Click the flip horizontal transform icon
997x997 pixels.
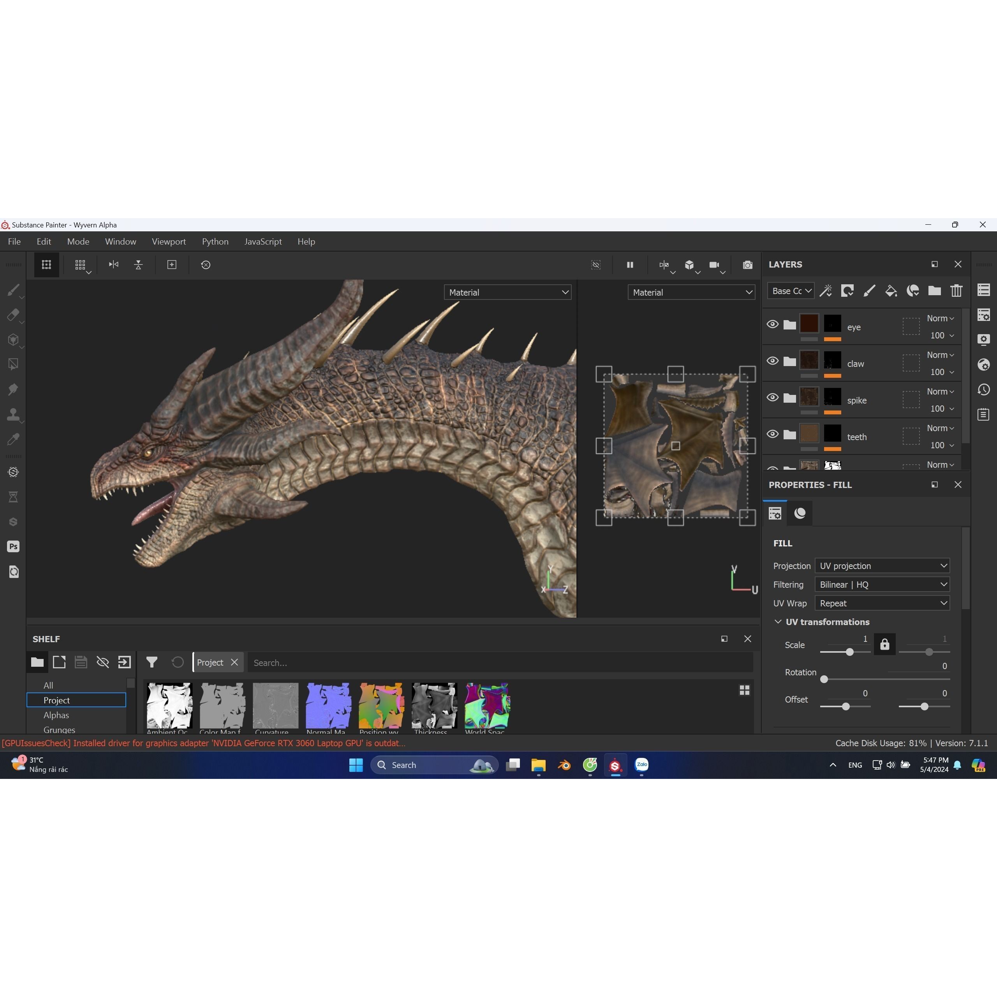point(114,265)
